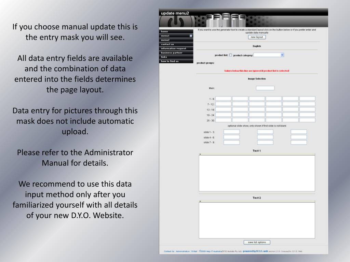The image size is (350, 262).
Task: Click first field of slide 1 - 3
Action: (232, 132)
